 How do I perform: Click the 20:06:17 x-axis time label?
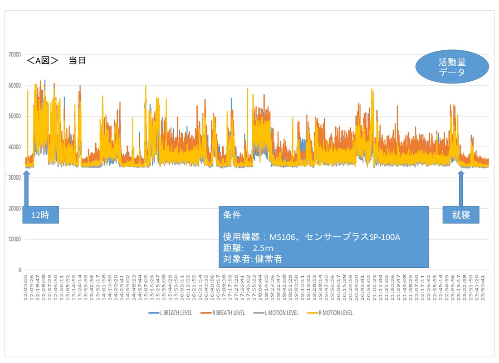pos(338,288)
